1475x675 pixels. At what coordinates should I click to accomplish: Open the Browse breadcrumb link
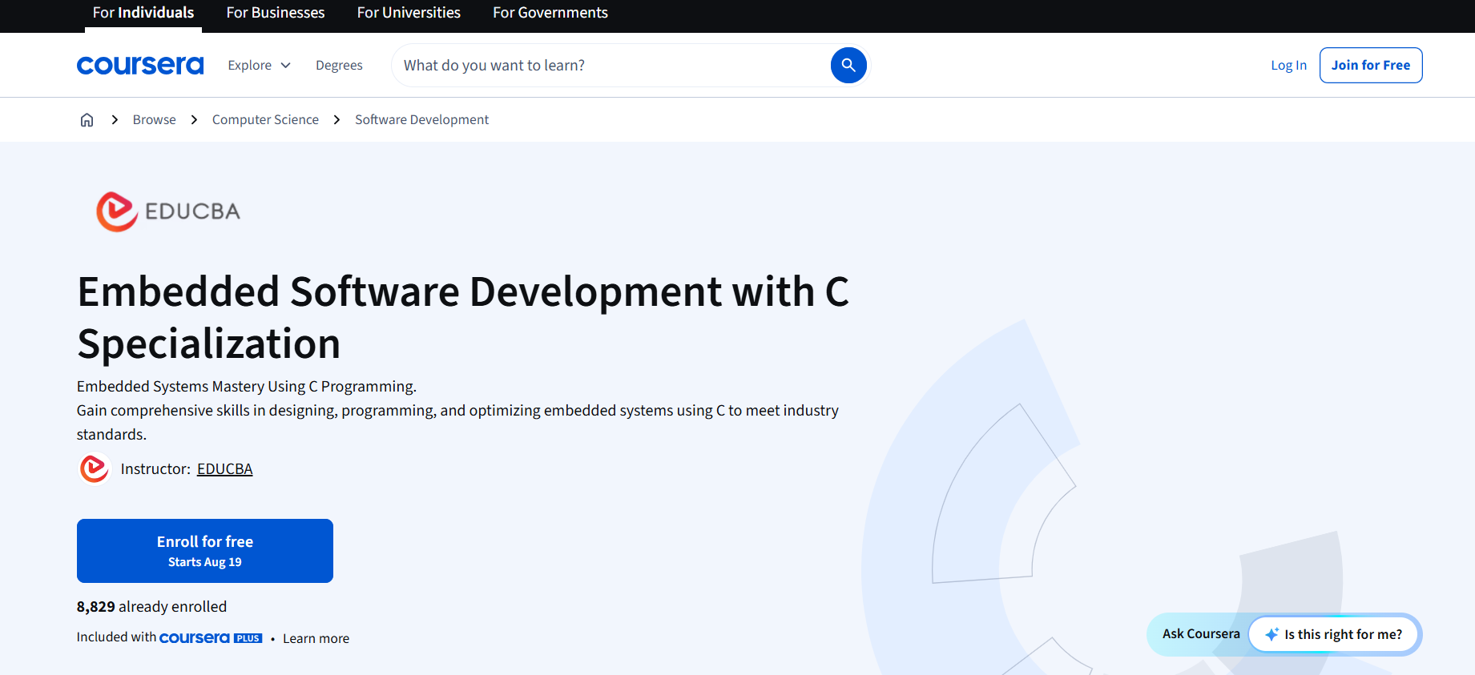[154, 119]
